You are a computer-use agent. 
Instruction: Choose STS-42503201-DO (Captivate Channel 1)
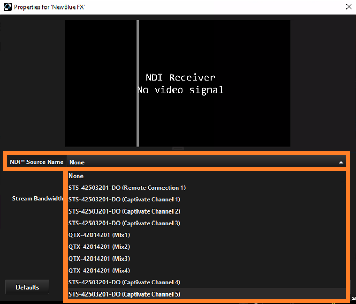207,199
